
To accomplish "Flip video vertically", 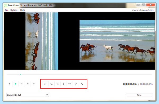I will point(64,84).
